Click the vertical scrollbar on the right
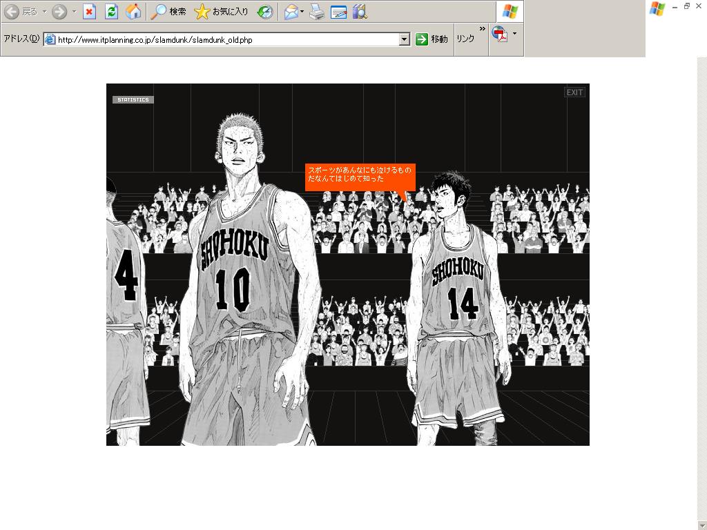This screenshot has width=707, height=530. tap(701, 293)
